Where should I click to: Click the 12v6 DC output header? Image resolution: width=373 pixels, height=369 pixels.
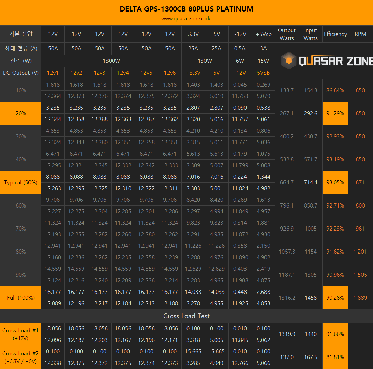coord(170,73)
